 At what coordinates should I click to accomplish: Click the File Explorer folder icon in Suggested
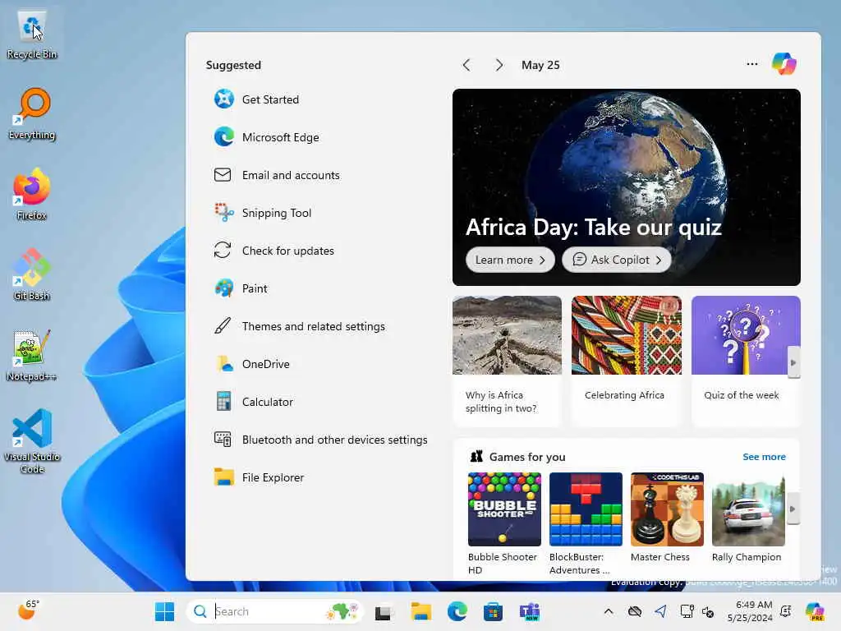(x=223, y=477)
